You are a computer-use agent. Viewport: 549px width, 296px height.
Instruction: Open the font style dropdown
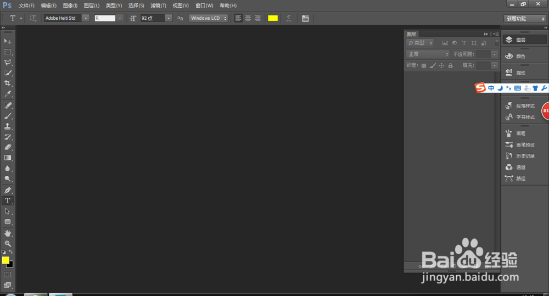coord(120,18)
